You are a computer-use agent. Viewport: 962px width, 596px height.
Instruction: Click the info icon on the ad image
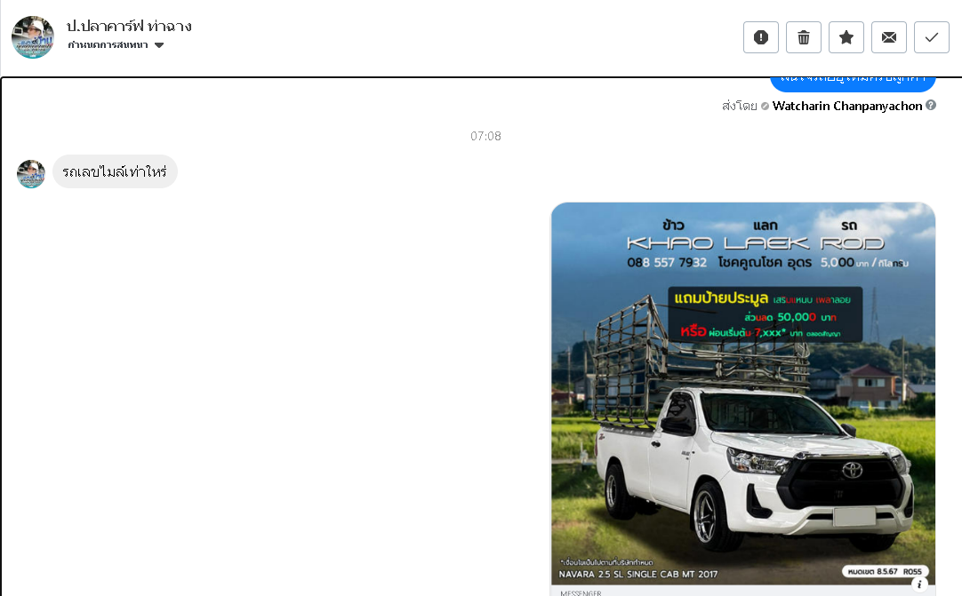coord(919,584)
